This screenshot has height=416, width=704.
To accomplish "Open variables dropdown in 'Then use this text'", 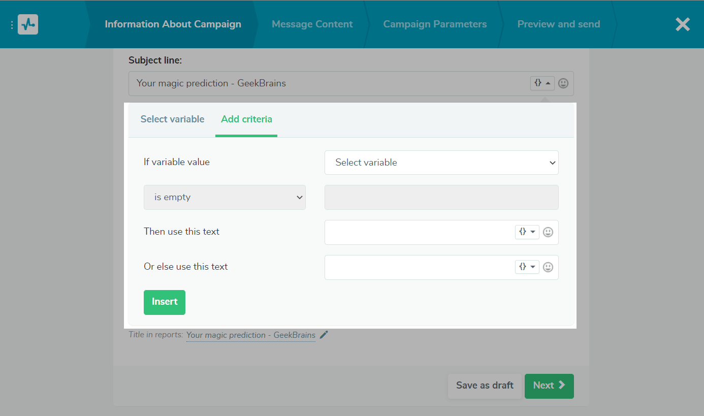I will pos(527,232).
